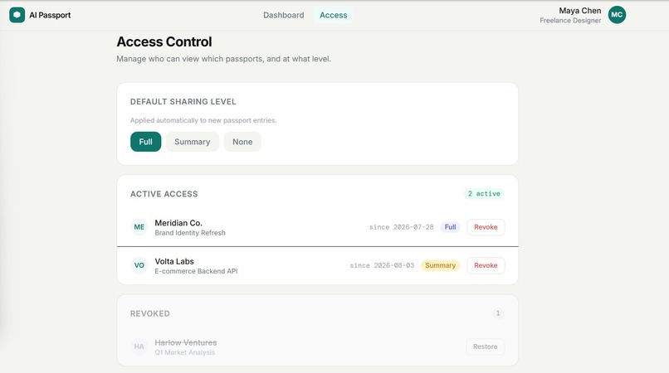
Task: Click the AI Passport logo icon
Action: coord(17,15)
